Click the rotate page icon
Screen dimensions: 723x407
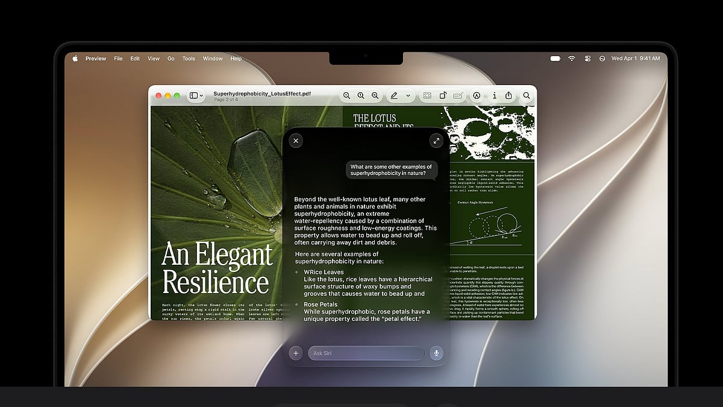[443, 95]
